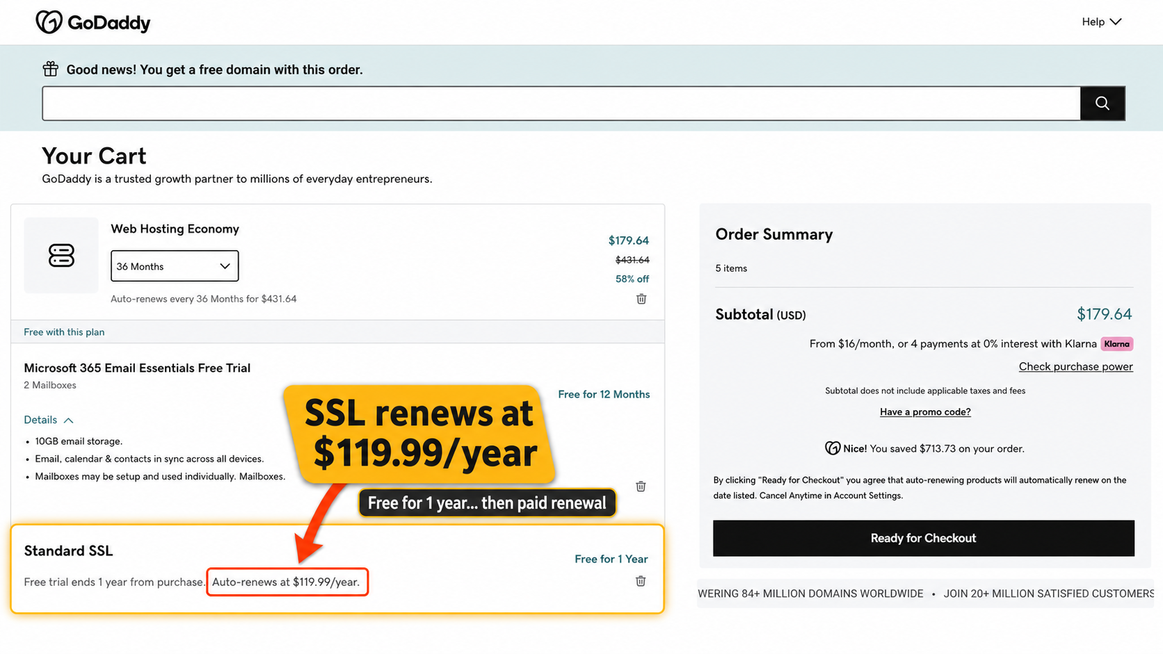This screenshot has width=1163, height=654.
Task: Click the 5 items count
Action: coord(731,268)
